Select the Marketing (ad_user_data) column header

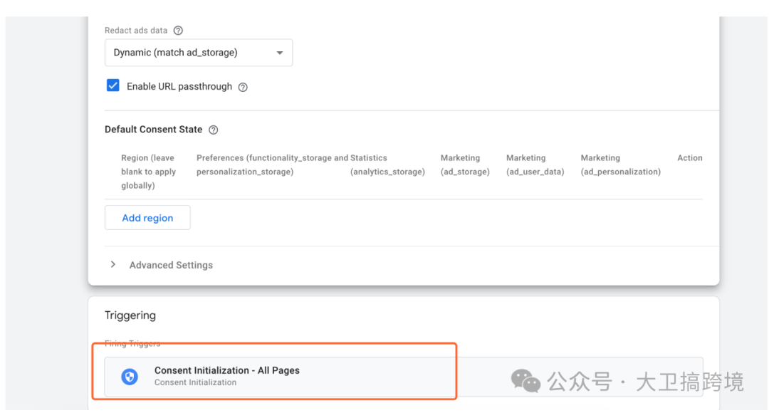point(535,164)
